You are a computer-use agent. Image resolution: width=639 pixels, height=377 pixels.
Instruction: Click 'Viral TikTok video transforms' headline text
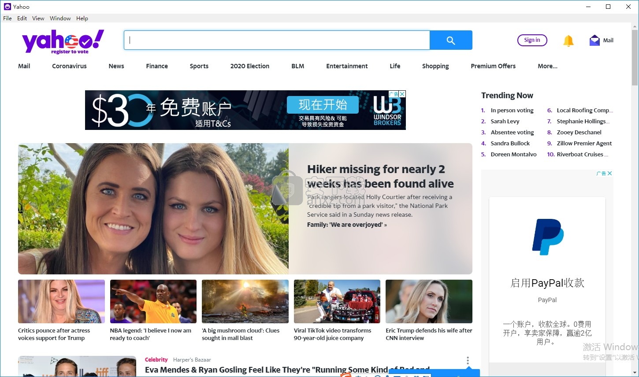point(332,334)
